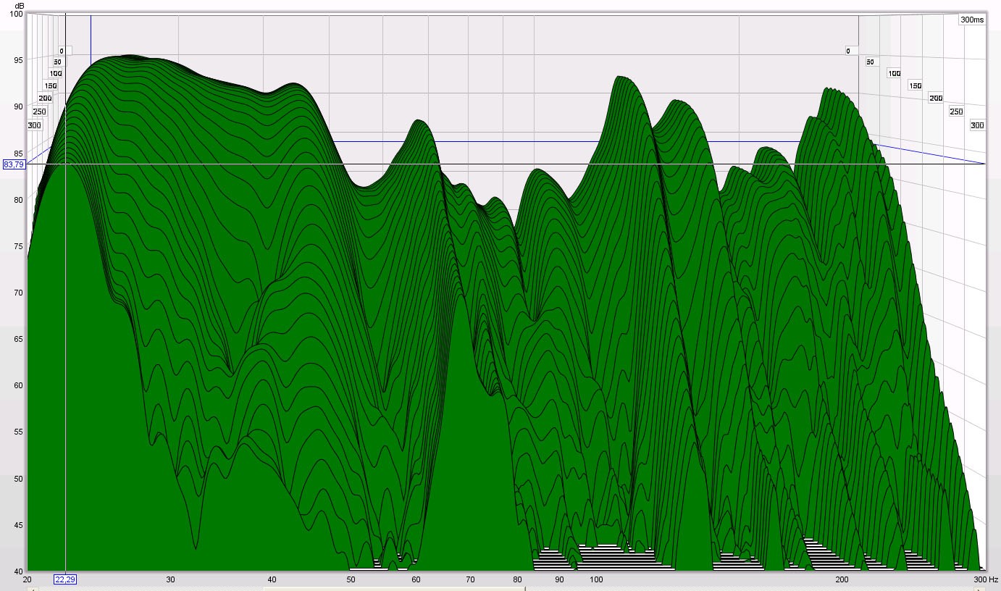Screen dimensions: 1001x591
Task: Click the 250 ms label on the left time axis
Action: 39,112
